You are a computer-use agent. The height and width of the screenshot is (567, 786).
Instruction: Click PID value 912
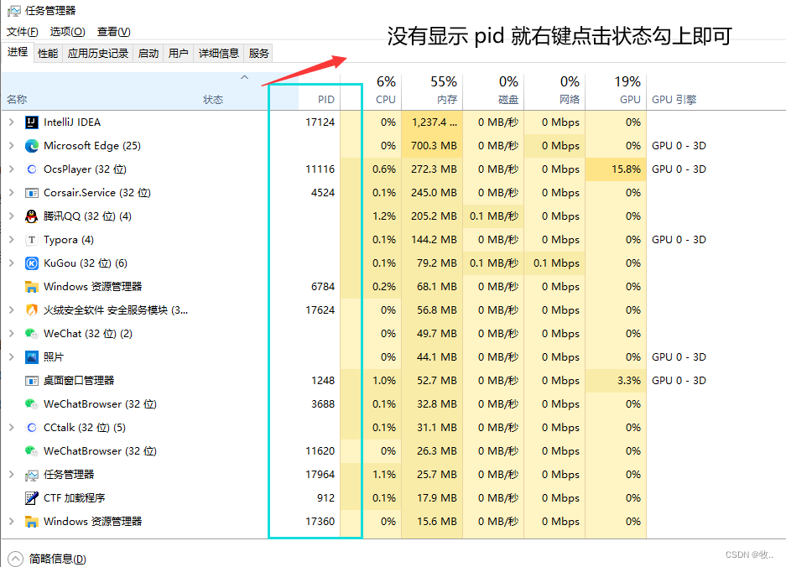(x=325, y=498)
